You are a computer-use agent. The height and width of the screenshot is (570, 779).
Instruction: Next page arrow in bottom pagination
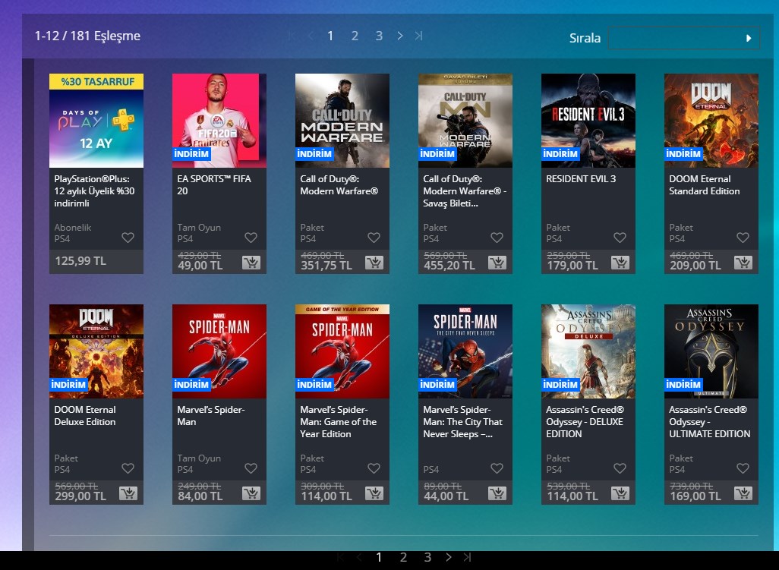pos(449,557)
